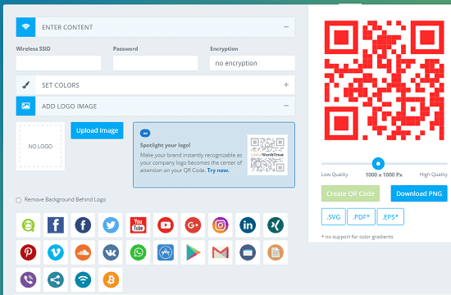Click the red QR code preview
The height and width of the screenshot is (295, 451).
click(x=385, y=80)
